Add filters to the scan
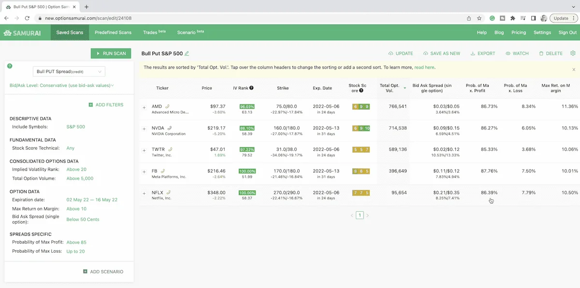Viewport: 580px width, 288px height. pyautogui.click(x=106, y=105)
